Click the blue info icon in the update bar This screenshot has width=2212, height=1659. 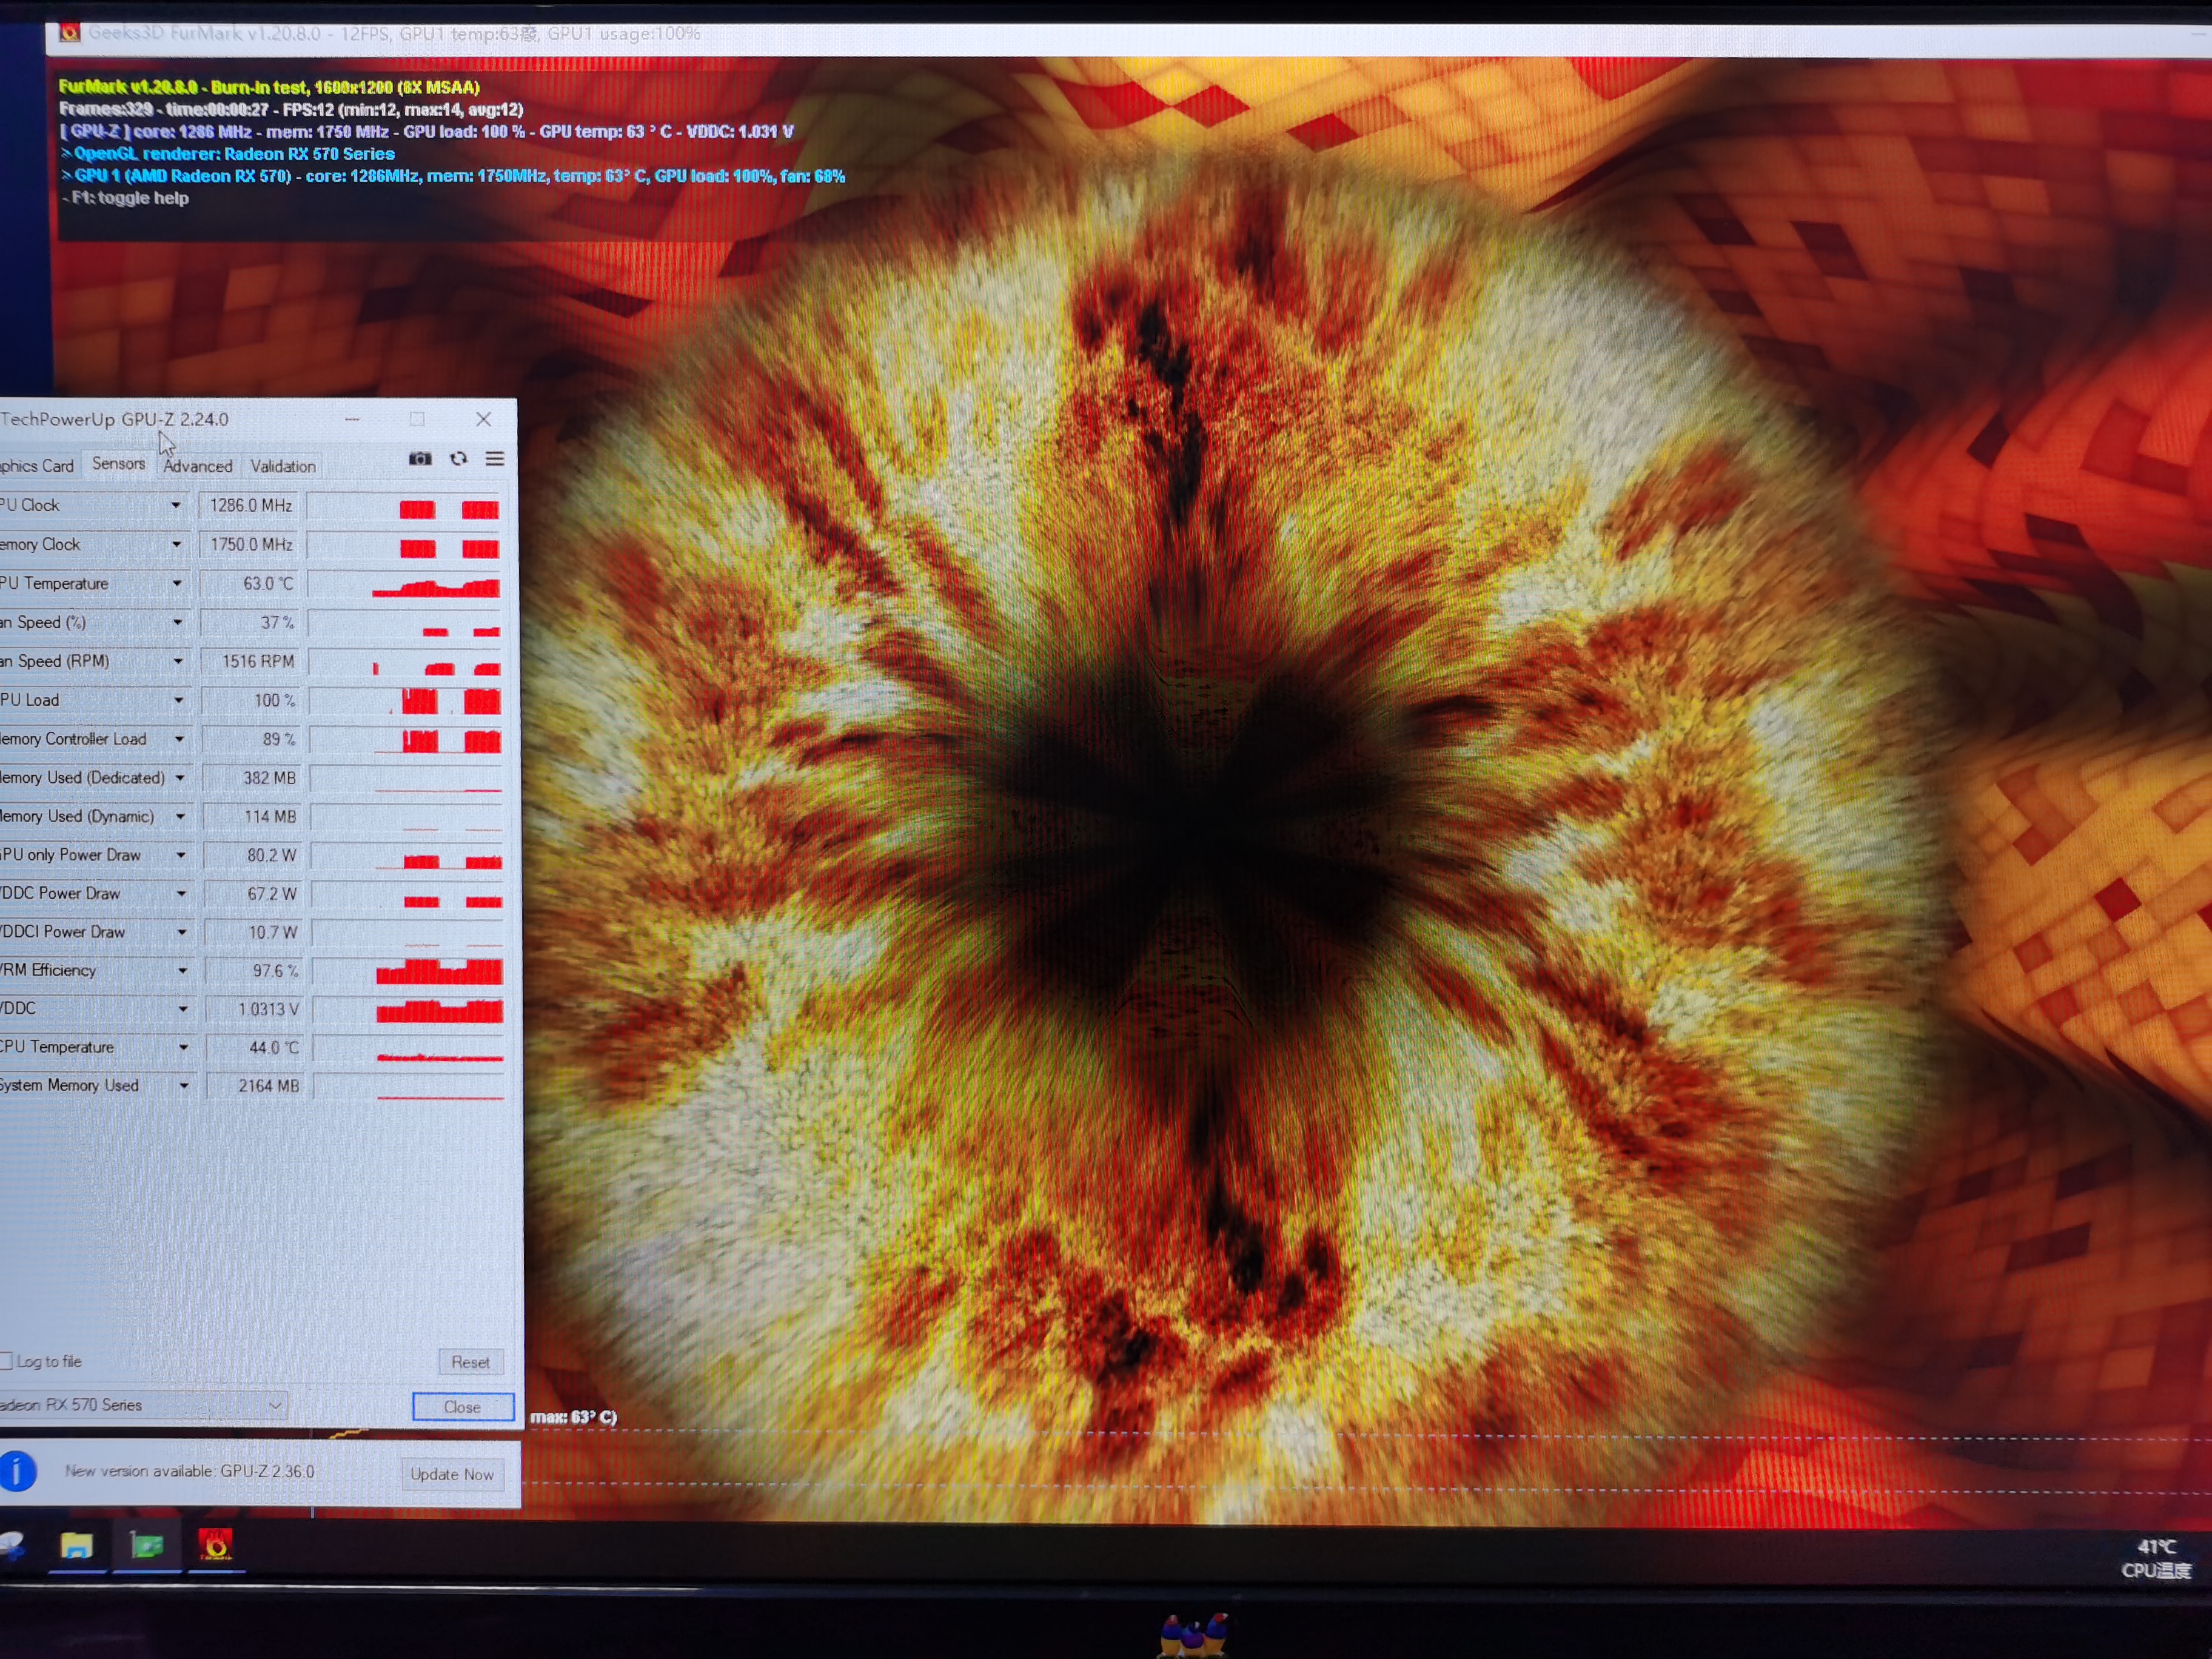click(x=17, y=1471)
